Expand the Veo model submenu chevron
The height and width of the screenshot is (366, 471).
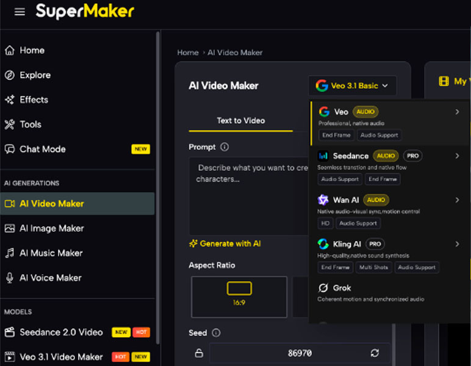(x=457, y=112)
